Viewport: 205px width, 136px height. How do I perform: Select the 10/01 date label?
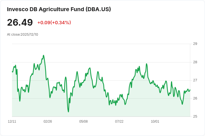tap(155, 122)
